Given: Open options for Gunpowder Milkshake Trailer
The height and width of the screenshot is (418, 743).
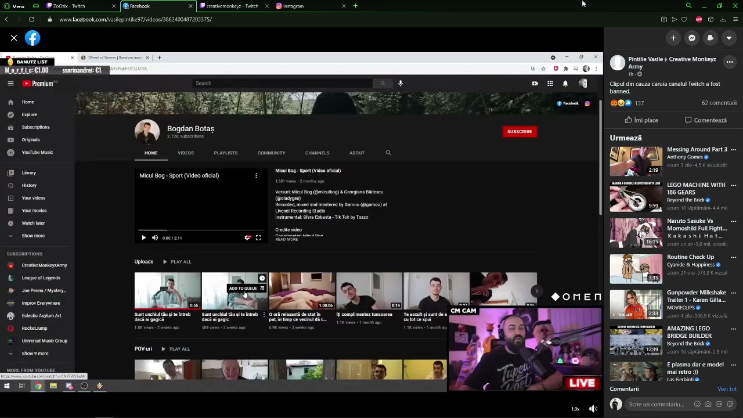Looking at the screenshot, I should coord(734,293).
